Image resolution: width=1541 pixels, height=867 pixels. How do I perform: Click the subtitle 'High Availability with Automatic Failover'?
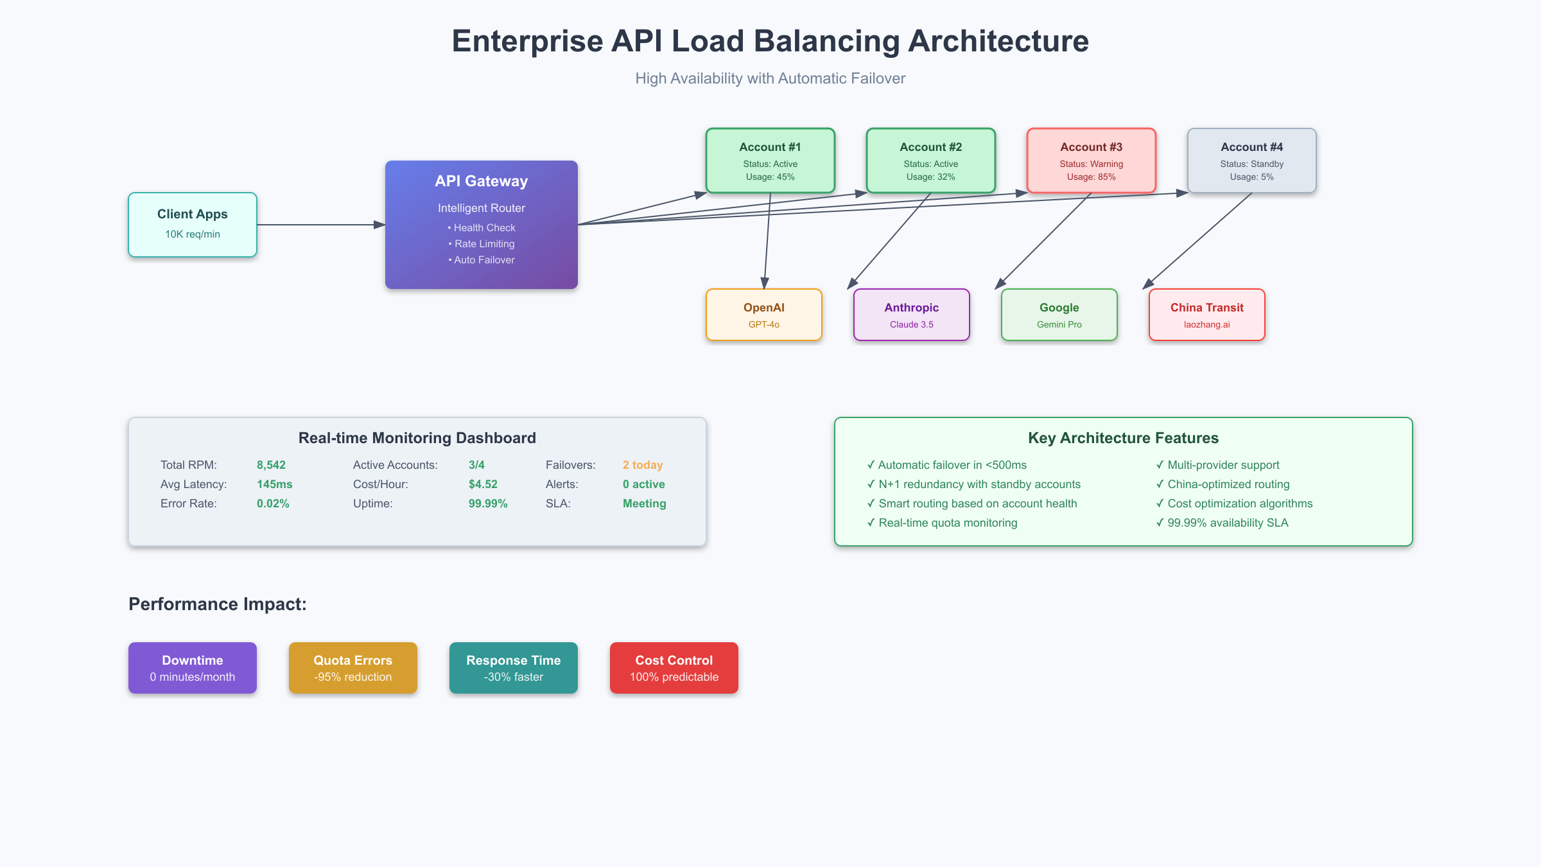pyautogui.click(x=770, y=78)
